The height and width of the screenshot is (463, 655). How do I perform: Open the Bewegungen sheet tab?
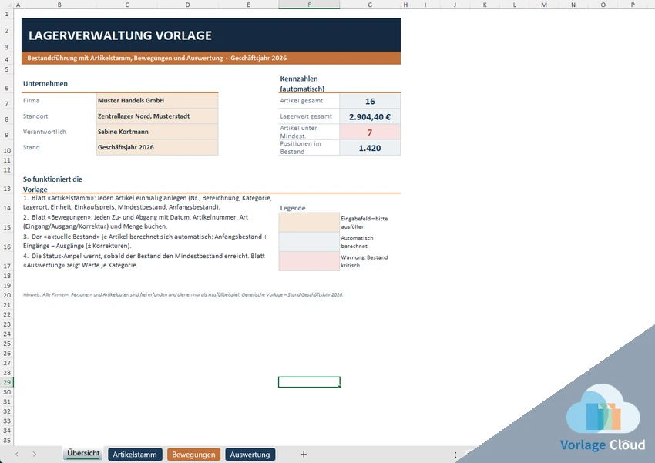193,455
